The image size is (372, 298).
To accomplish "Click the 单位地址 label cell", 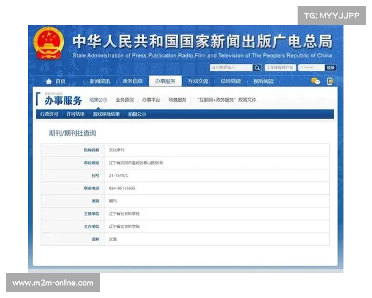I will point(73,163).
